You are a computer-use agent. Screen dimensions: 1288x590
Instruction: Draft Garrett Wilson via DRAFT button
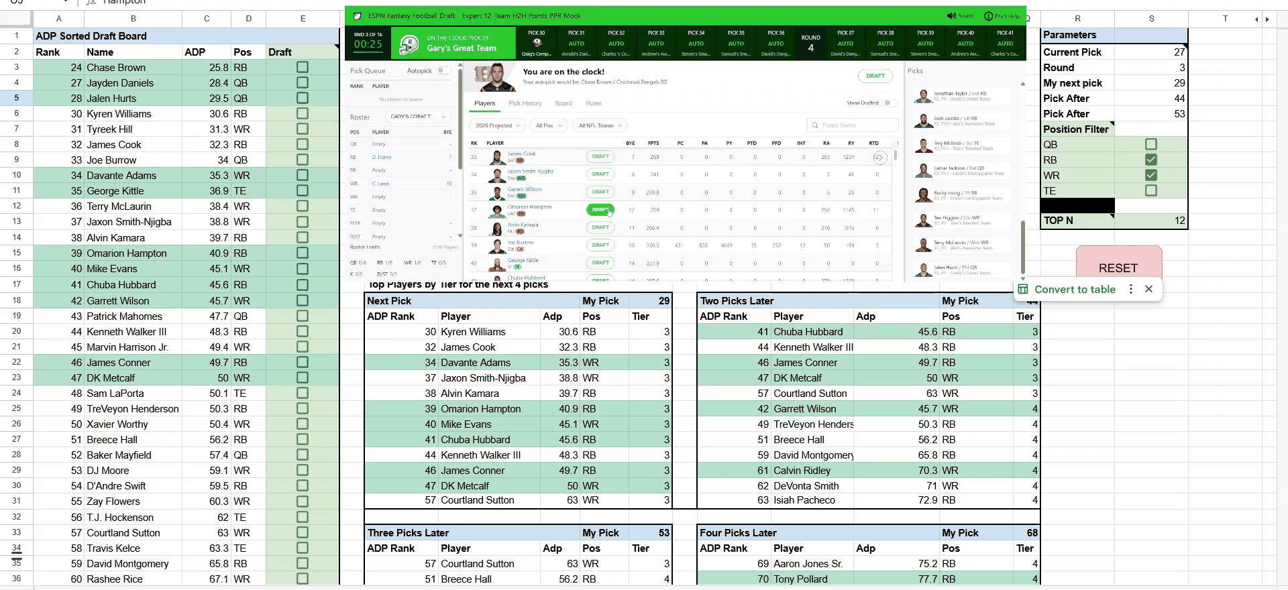click(600, 192)
